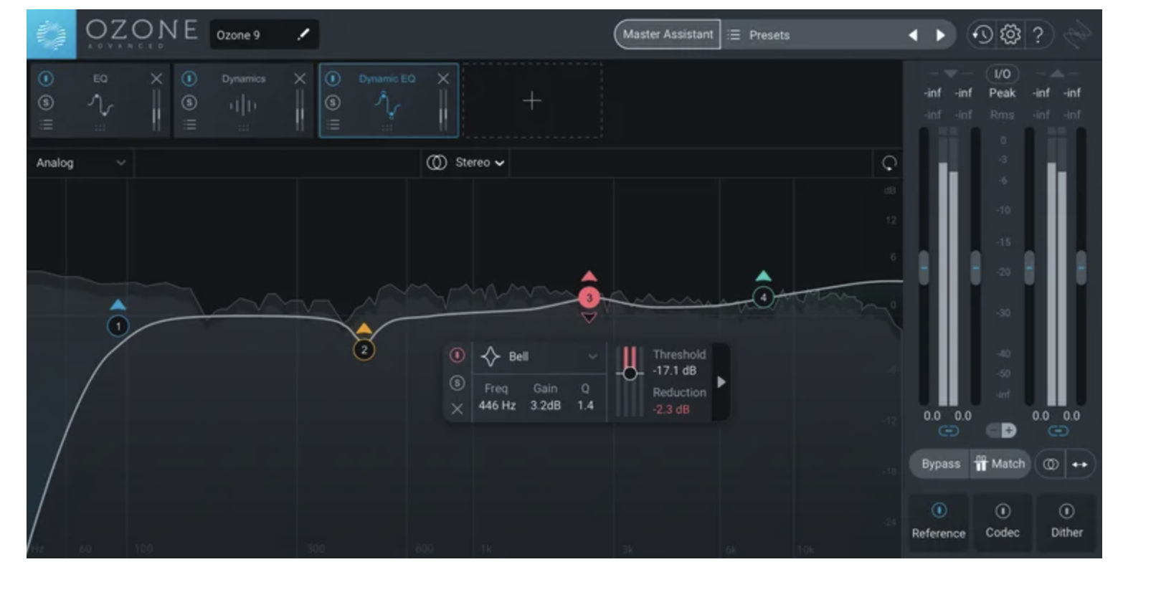Adjust the threshold slider handle
This screenshot has width=1156, height=605.
tap(630, 373)
